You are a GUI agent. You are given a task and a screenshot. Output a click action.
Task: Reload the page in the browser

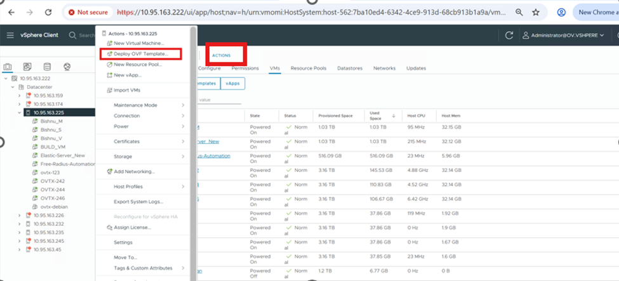coord(47,12)
